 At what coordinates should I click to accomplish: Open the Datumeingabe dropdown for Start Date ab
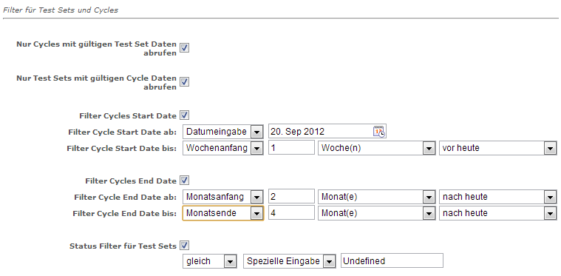pyautogui.click(x=223, y=132)
